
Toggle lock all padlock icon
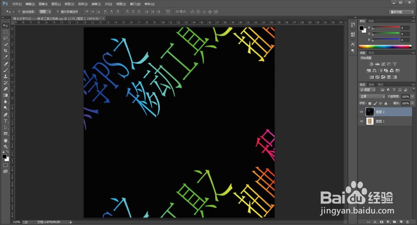click(x=386, y=103)
